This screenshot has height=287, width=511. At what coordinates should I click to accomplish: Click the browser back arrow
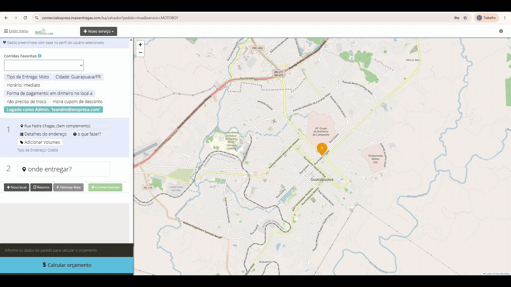6,18
